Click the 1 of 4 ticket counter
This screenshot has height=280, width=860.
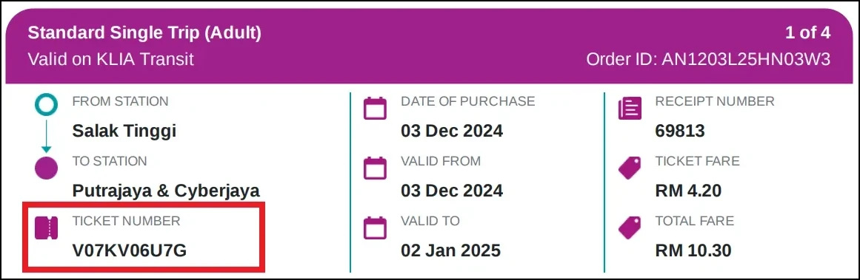click(x=808, y=33)
